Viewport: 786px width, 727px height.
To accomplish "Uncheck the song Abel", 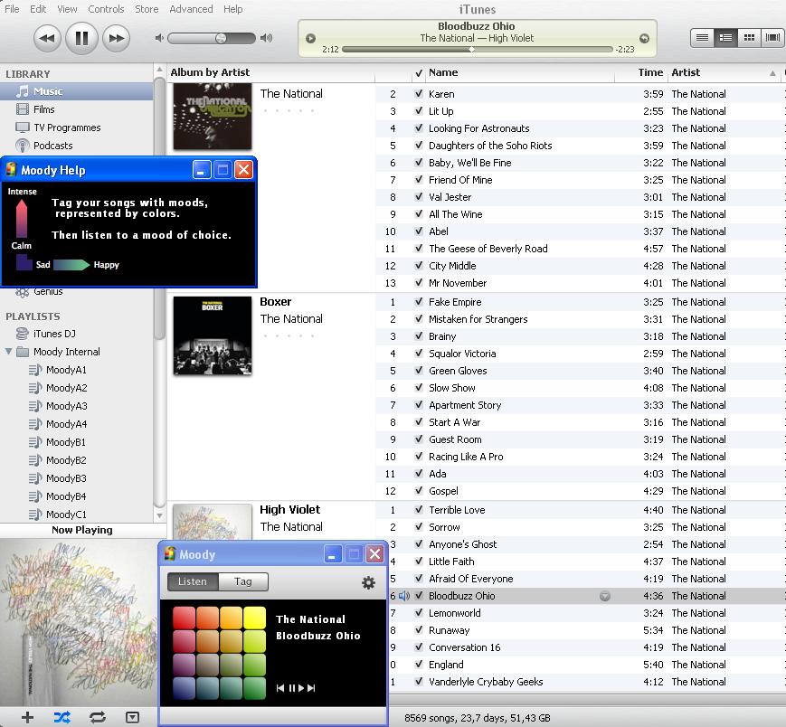I will point(419,231).
